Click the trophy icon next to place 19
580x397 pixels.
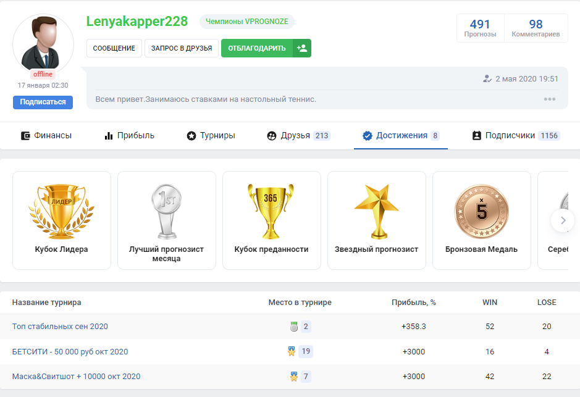[x=291, y=351]
